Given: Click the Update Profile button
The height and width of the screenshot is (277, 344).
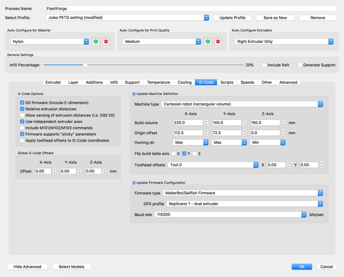Looking at the screenshot, I should [232, 18].
